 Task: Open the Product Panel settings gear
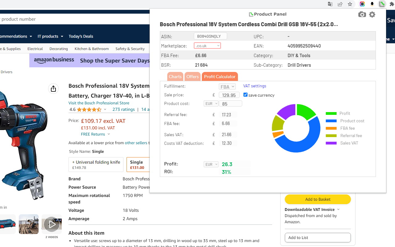coord(372,14)
